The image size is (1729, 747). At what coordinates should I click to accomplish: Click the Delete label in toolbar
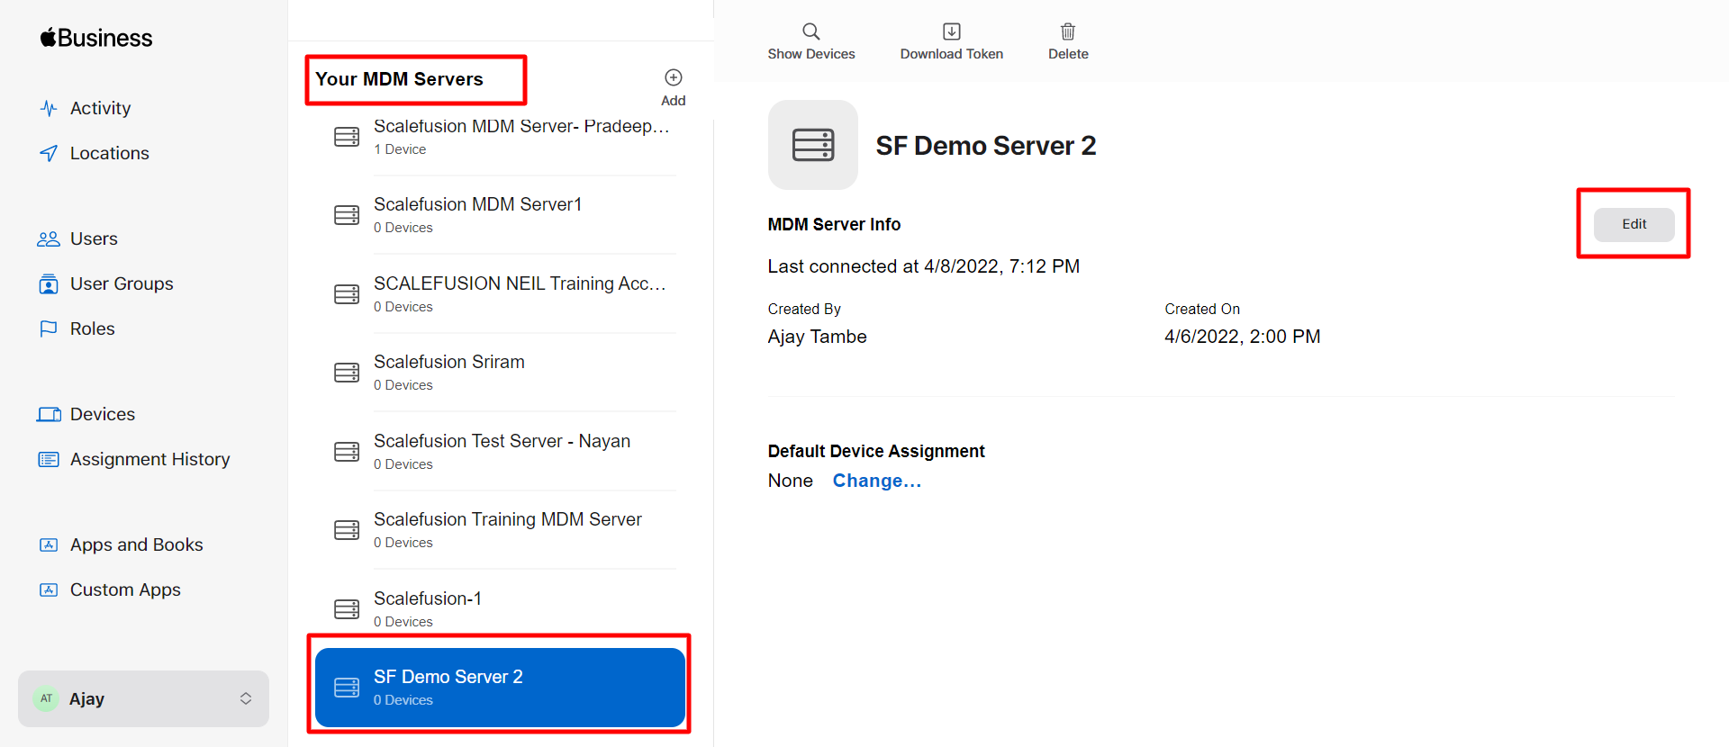tap(1068, 54)
